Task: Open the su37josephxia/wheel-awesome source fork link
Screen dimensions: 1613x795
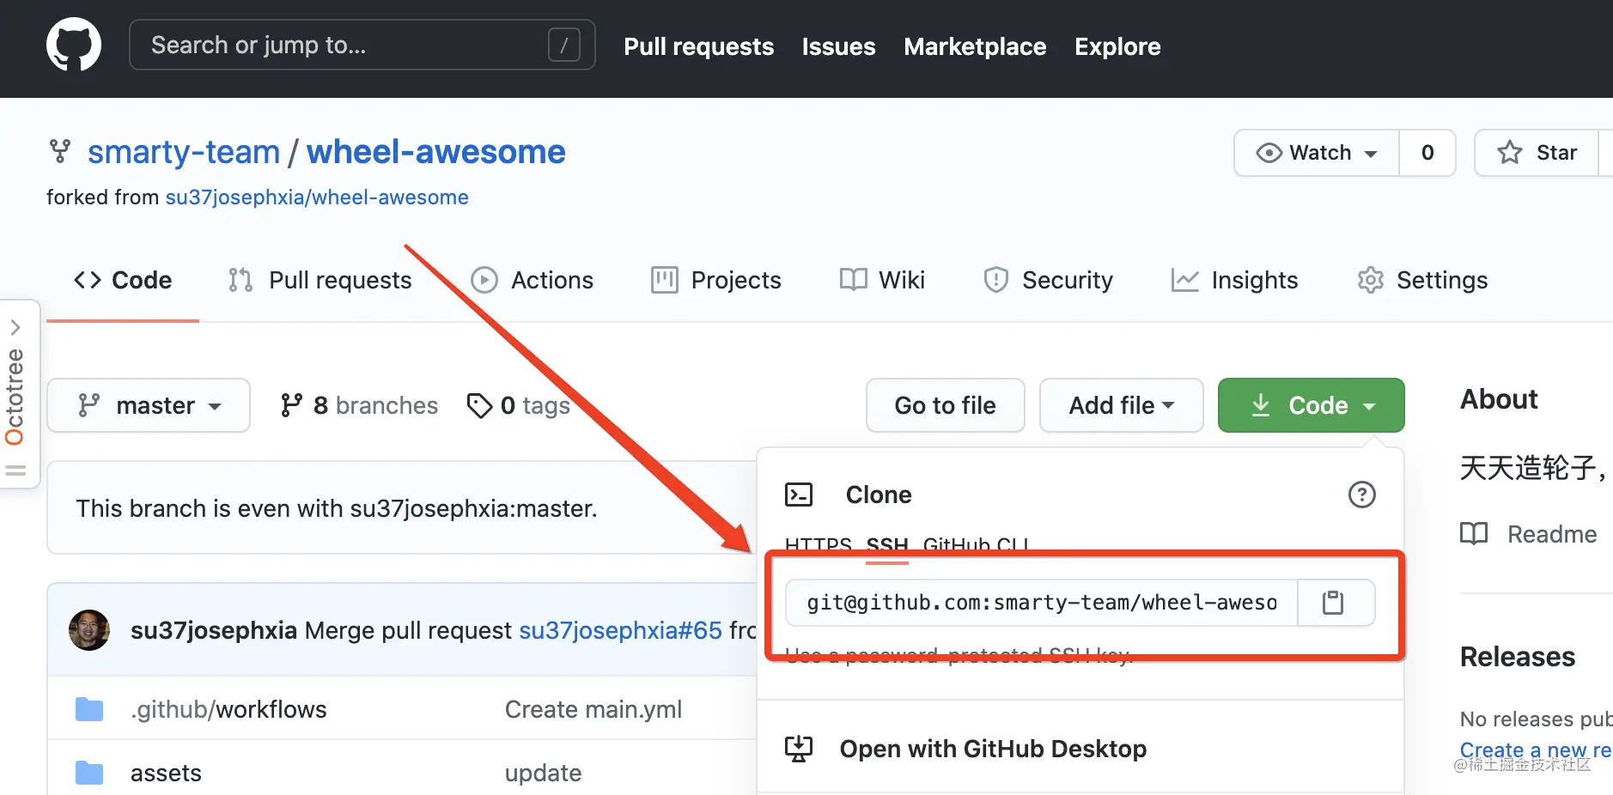Action: (317, 197)
